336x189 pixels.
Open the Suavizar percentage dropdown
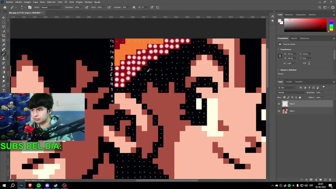coord(129,7)
